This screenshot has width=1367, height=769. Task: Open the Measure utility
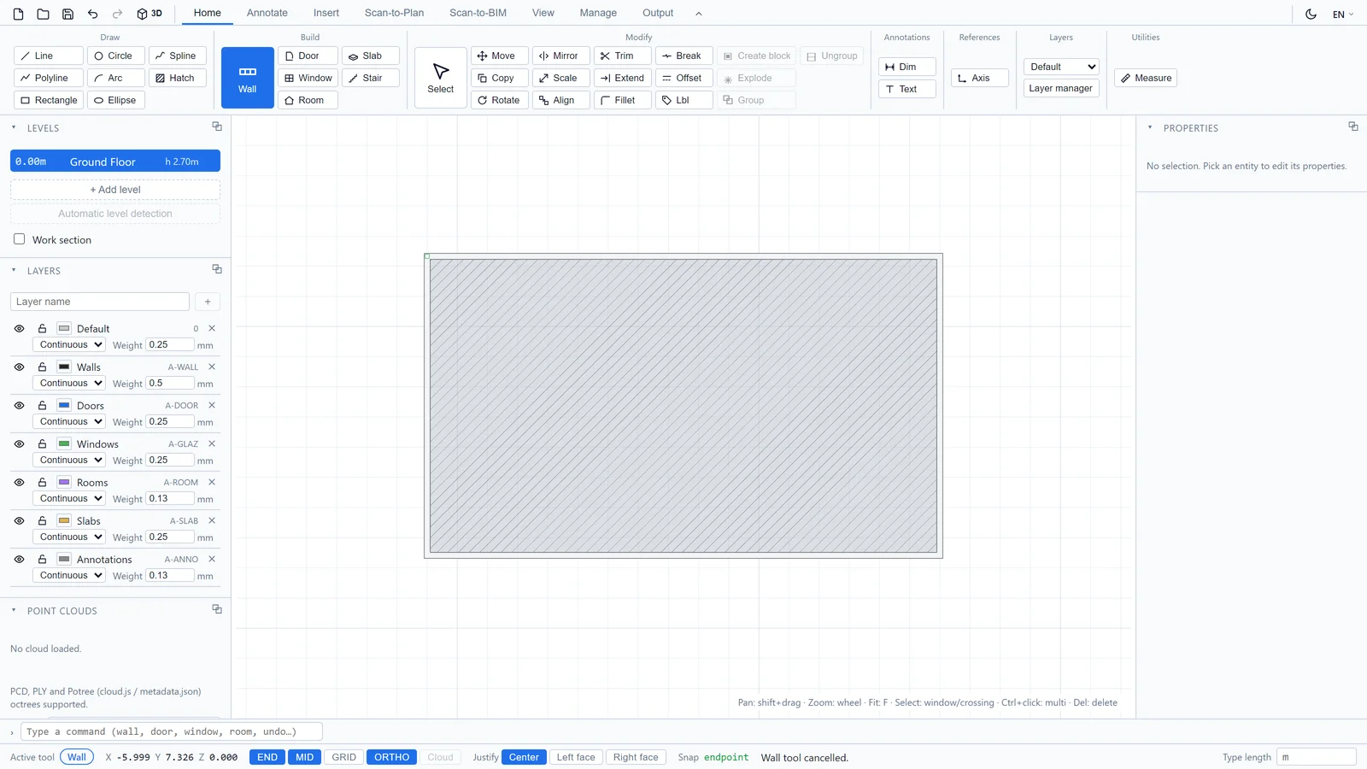click(1146, 78)
